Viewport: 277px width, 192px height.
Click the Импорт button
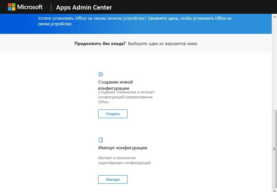(x=113, y=180)
